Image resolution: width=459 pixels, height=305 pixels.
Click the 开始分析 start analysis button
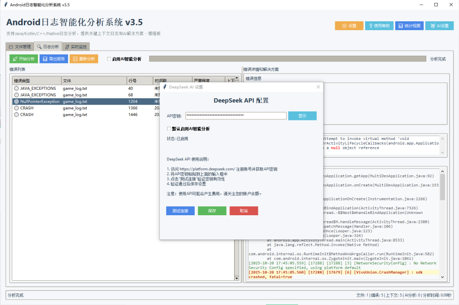tap(23, 59)
